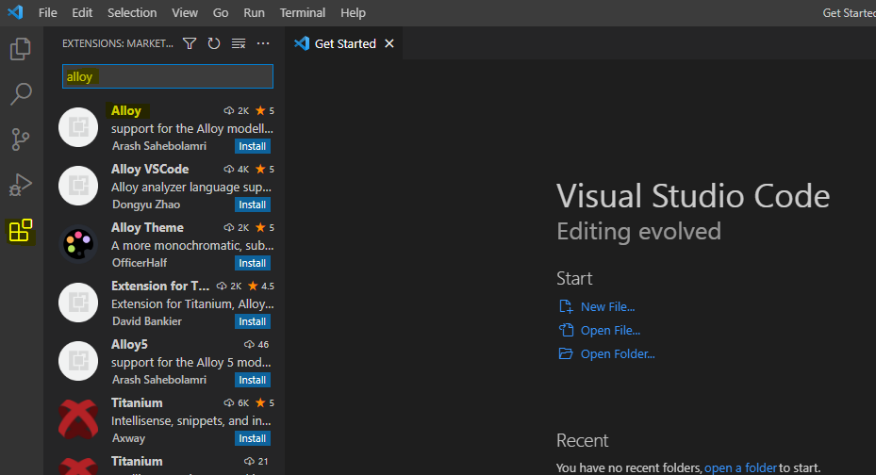Image resolution: width=876 pixels, height=475 pixels.
Task: Open the Explorer view in activity bar
Action: pyautogui.click(x=21, y=49)
